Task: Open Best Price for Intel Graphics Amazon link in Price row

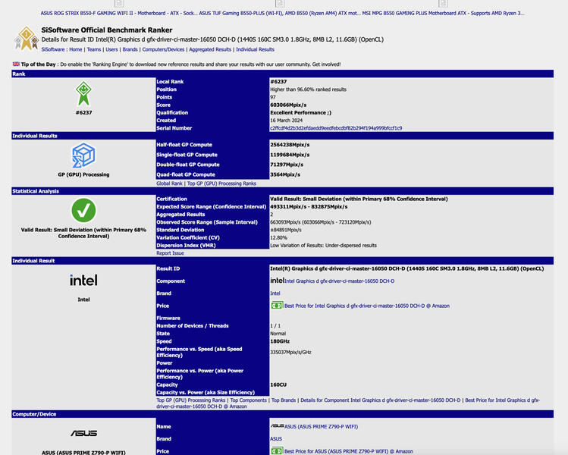Action: (367, 306)
